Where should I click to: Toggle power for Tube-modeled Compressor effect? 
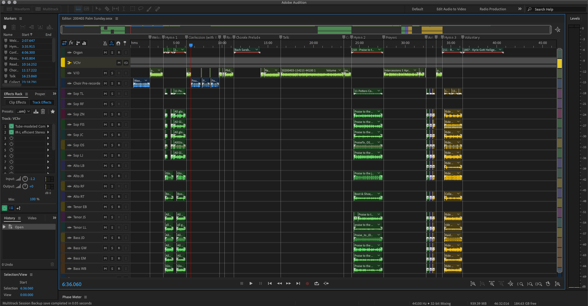click(x=11, y=126)
